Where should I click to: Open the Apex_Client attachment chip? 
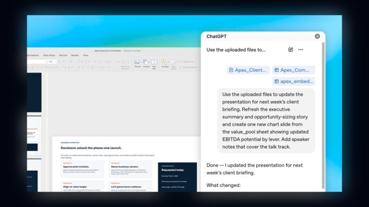248,70
